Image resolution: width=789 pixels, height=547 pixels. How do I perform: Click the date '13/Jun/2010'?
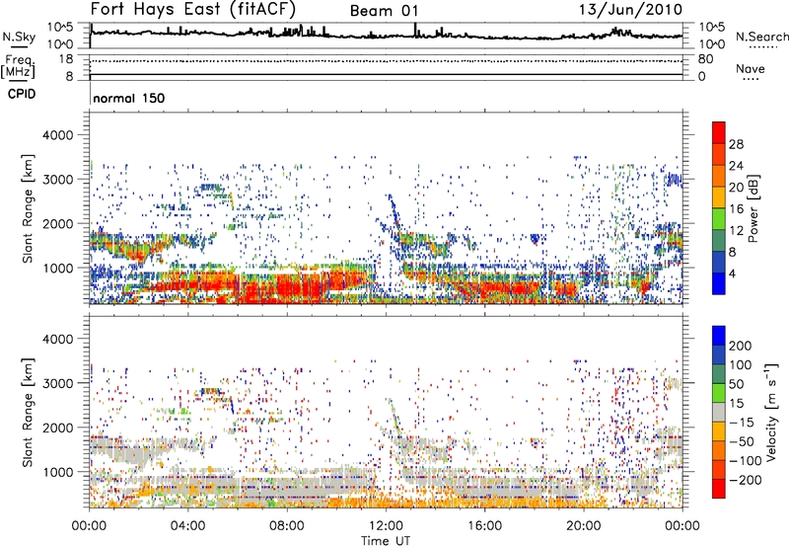click(x=630, y=10)
